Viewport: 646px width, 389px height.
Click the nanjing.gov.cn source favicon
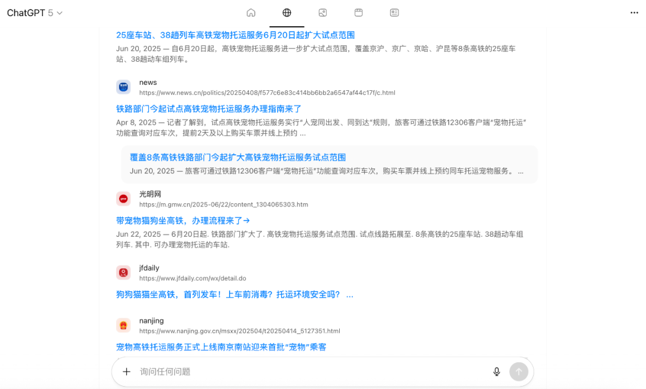point(123,325)
